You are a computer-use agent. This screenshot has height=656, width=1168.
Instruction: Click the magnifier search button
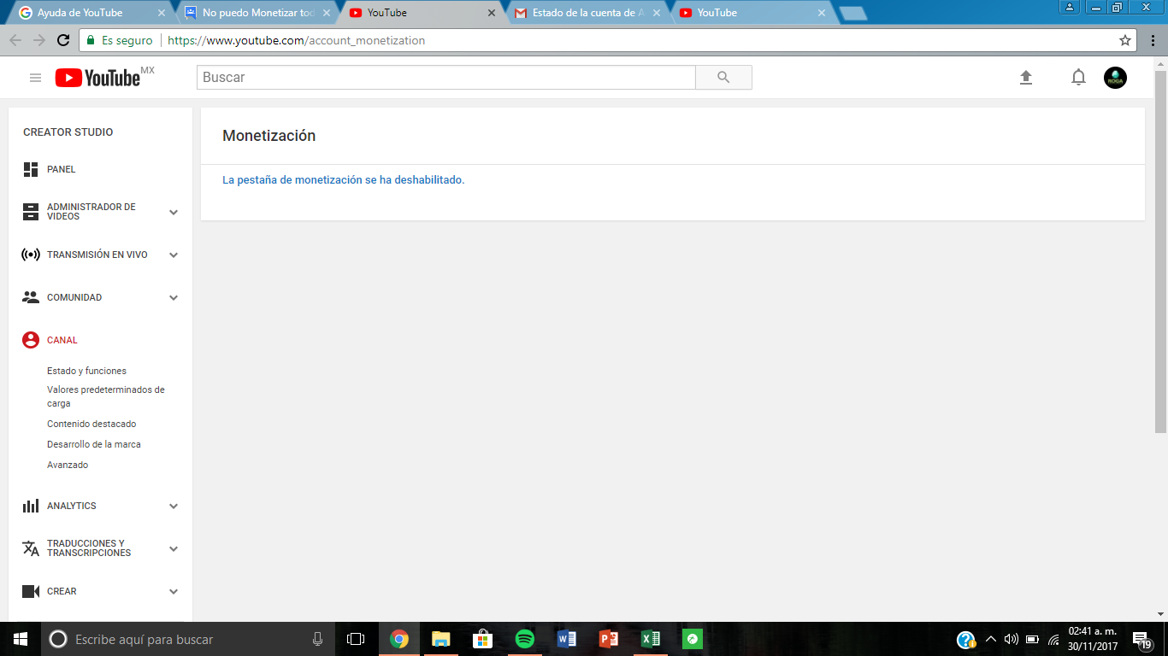point(723,78)
